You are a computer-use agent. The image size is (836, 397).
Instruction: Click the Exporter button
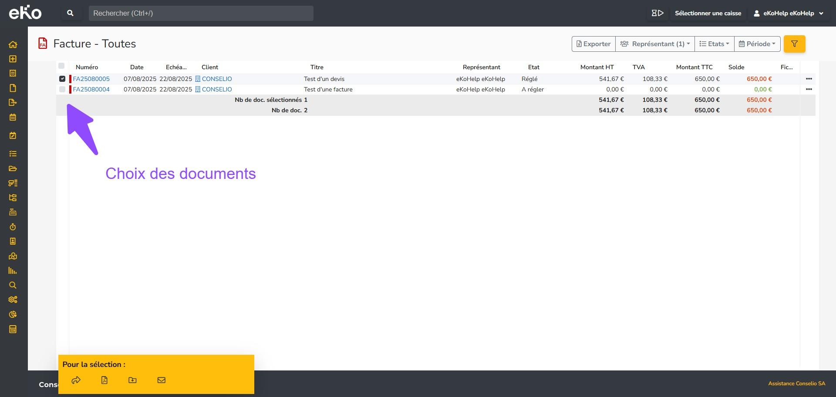point(593,44)
